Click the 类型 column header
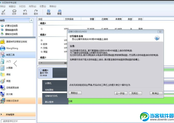Image resolution: width=174 pixels, height=123 pixels. 128,19
